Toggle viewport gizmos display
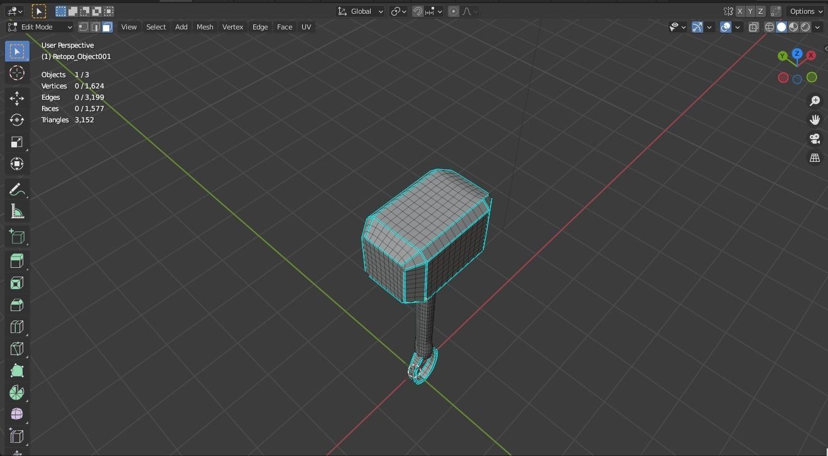828x456 pixels. click(x=697, y=27)
